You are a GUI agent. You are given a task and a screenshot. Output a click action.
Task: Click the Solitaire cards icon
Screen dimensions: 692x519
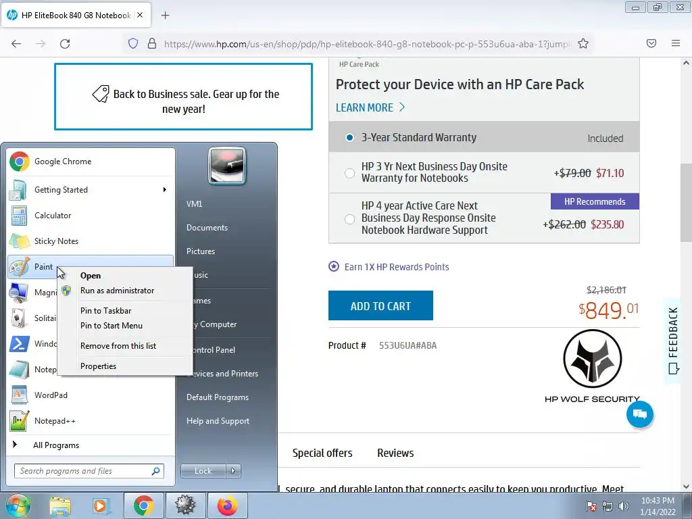pos(18,318)
